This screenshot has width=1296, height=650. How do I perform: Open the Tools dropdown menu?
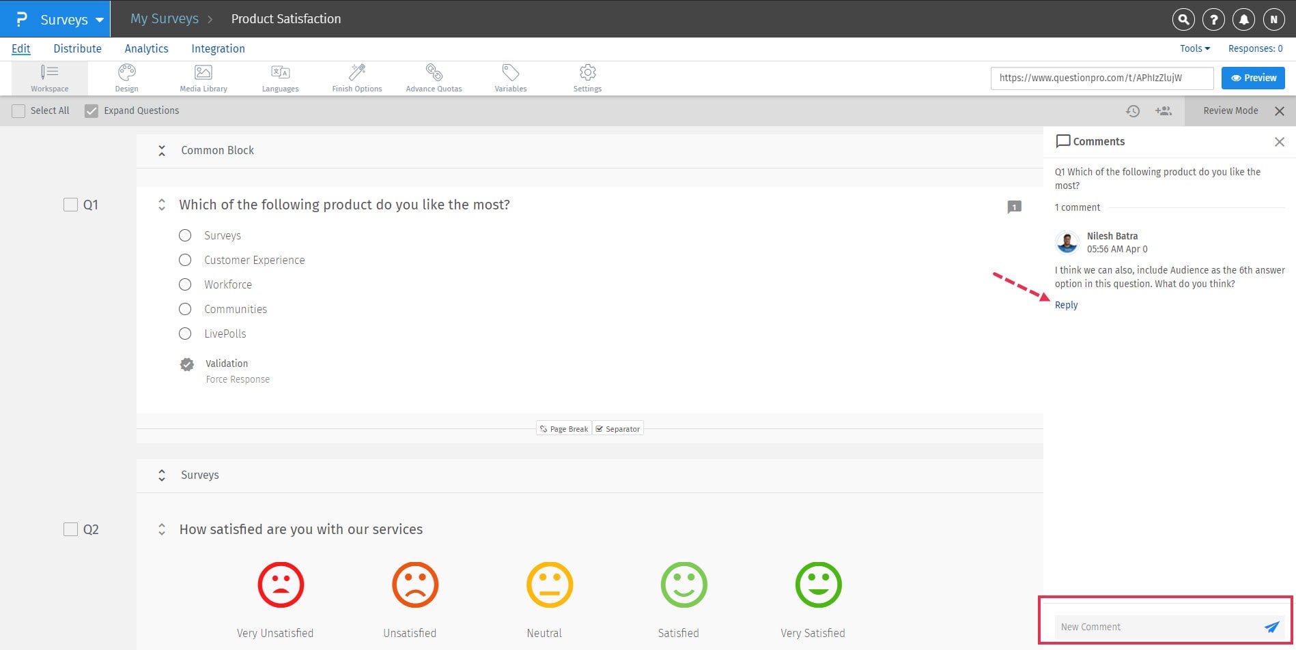pyautogui.click(x=1194, y=48)
